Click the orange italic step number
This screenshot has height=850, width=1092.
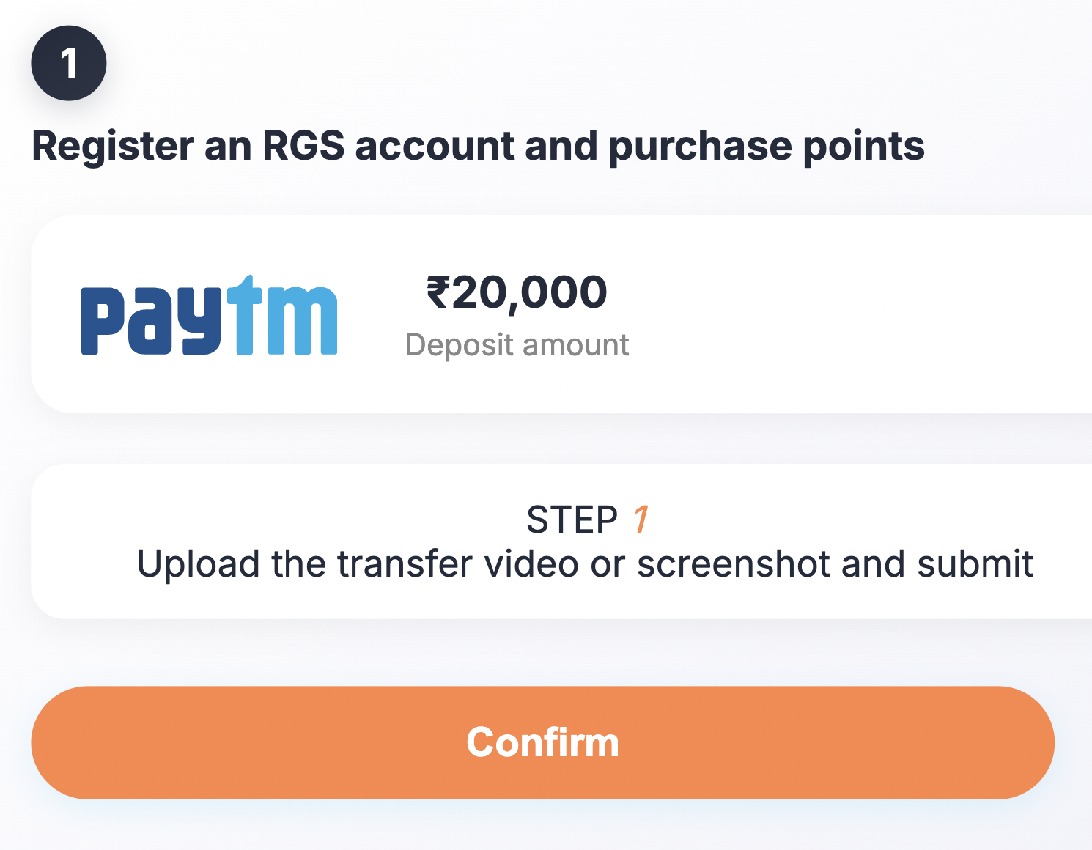point(641,520)
